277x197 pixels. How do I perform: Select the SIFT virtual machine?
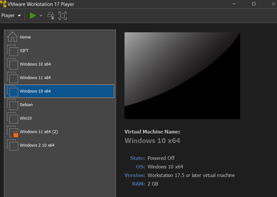click(x=60, y=51)
